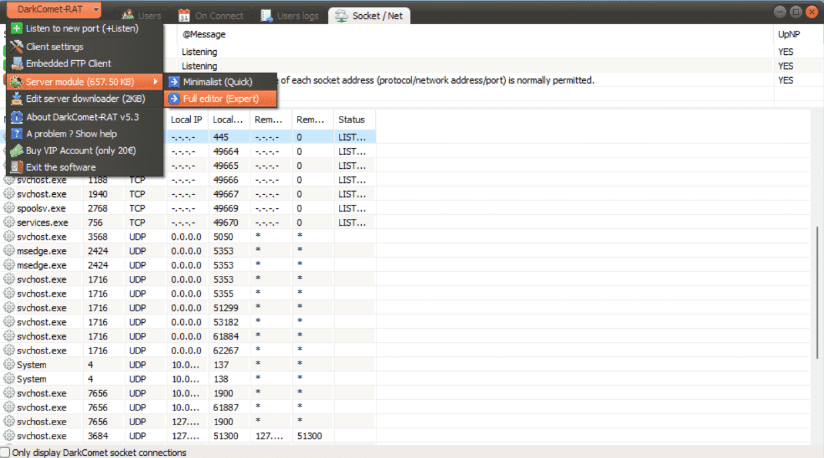Expand the Server module submenu arrow
Viewport: 824px width, 458px height.
click(156, 82)
